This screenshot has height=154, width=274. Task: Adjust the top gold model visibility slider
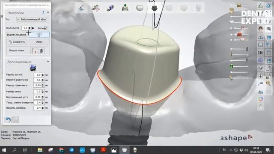239,6
